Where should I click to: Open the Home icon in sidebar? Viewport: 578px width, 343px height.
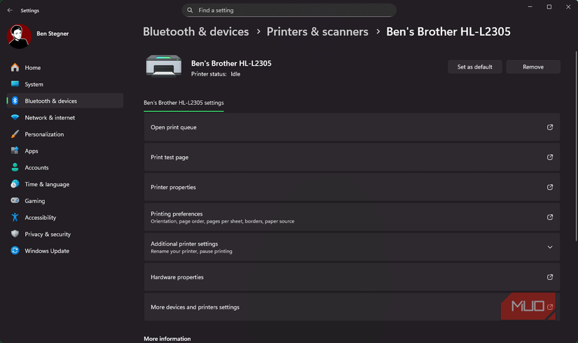click(x=15, y=68)
